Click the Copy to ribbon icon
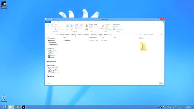The width and height of the screenshot is (194, 109). click(72, 27)
